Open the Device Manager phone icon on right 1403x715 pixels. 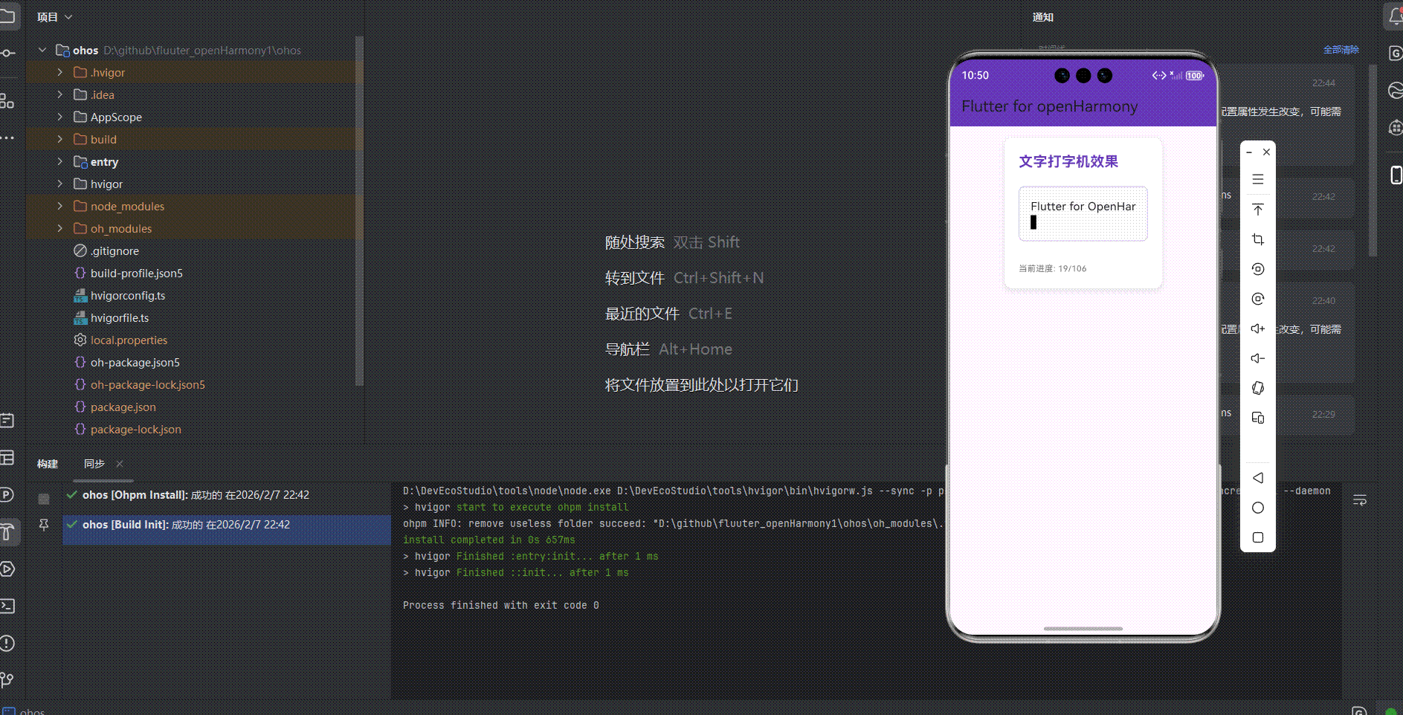(1396, 175)
